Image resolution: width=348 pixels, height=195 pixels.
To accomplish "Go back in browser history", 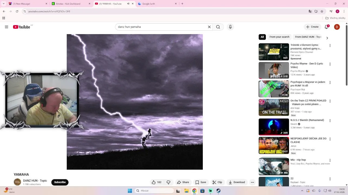I will point(4,11).
